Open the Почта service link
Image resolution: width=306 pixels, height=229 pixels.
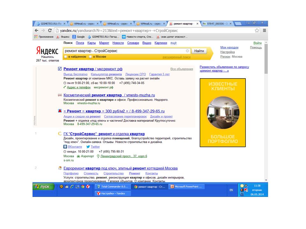pos(80,43)
